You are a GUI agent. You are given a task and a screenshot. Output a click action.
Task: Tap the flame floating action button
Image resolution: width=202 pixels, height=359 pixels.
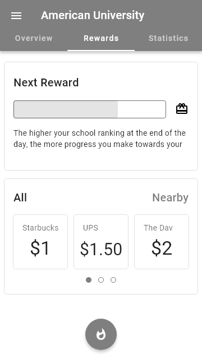(101, 334)
